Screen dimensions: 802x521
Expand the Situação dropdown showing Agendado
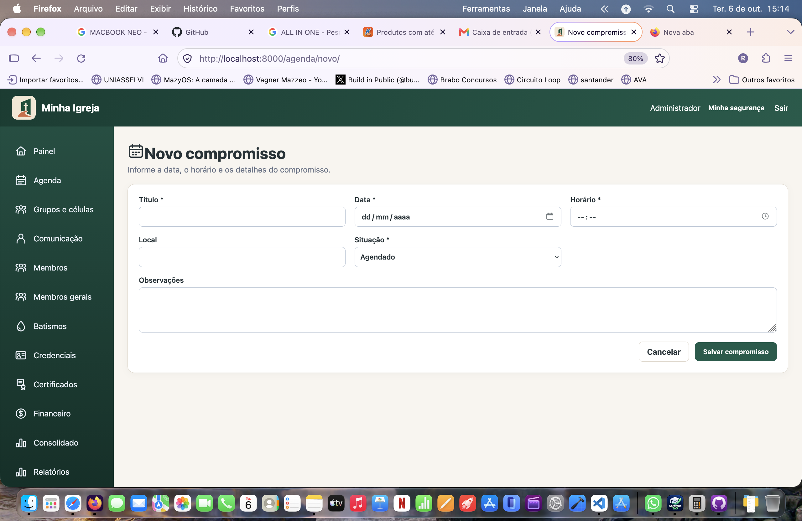[x=458, y=257]
